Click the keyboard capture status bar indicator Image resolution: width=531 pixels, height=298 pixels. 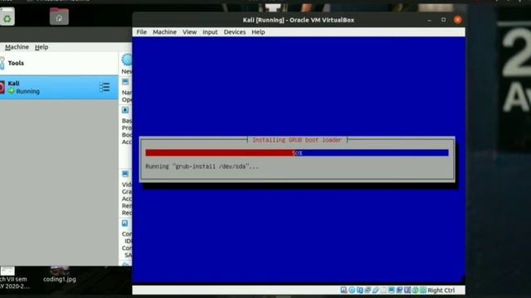tap(423, 291)
